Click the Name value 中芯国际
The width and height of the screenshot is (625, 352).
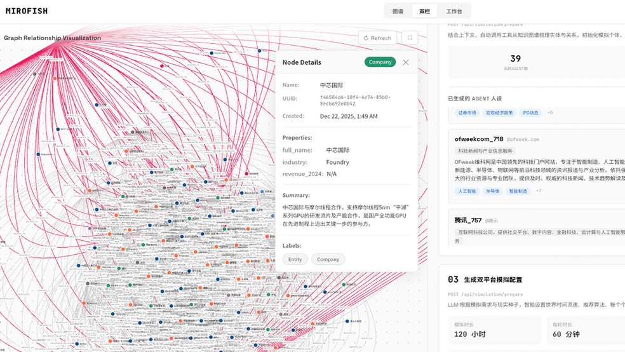click(x=332, y=85)
